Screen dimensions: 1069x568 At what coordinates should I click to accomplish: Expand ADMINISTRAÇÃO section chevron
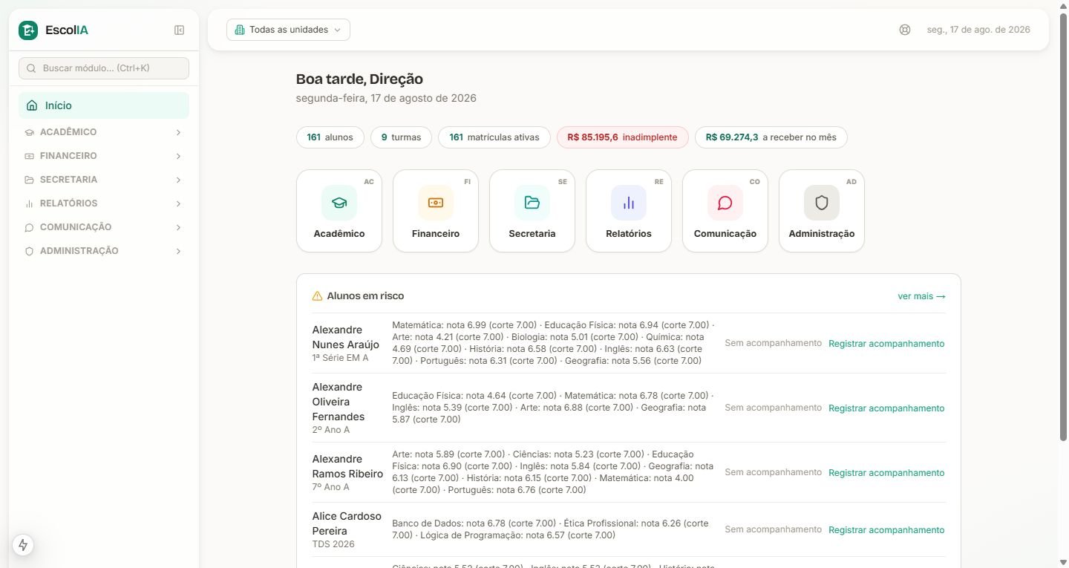coord(178,251)
